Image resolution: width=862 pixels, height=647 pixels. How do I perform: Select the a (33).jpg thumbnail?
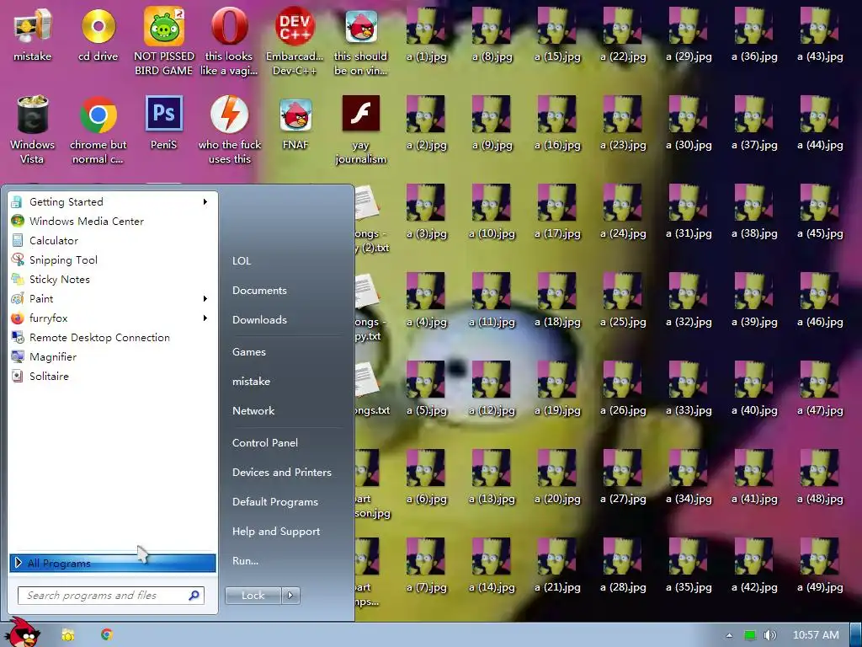[x=689, y=380]
